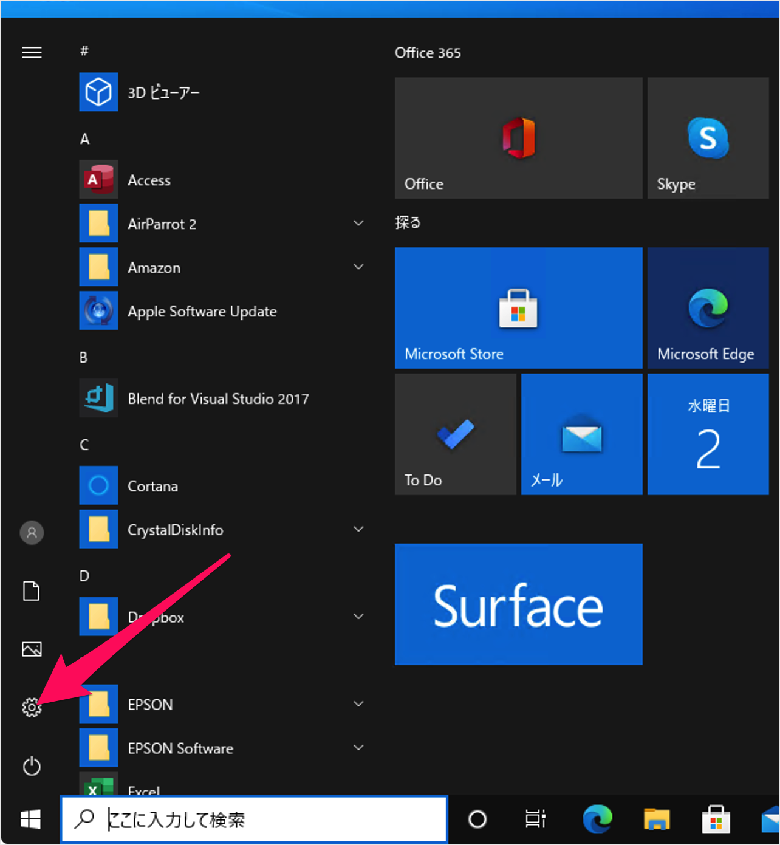Select the user account icon in sidebar

point(32,533)
